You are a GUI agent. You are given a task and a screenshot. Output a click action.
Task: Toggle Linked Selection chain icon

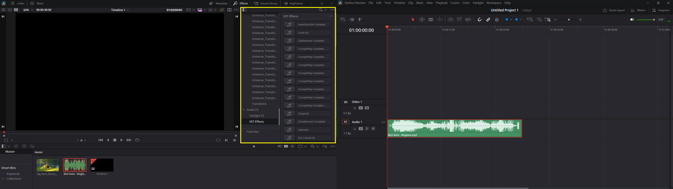488,19
